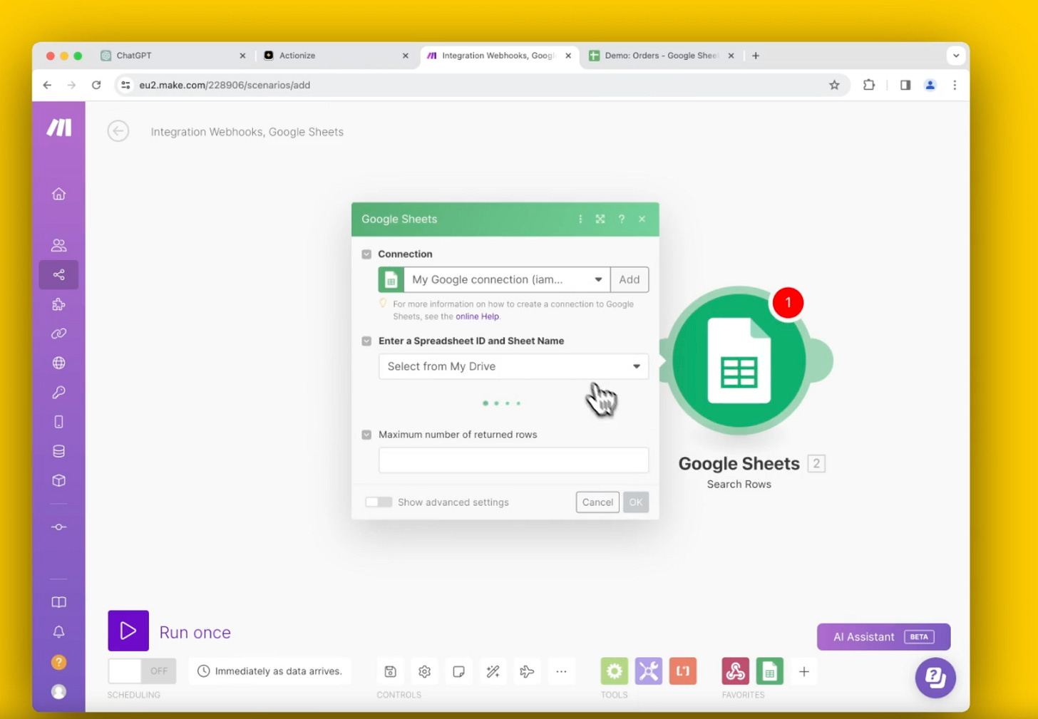
Task: Click the Save scenario disk icon
Action: click(390, 671)
